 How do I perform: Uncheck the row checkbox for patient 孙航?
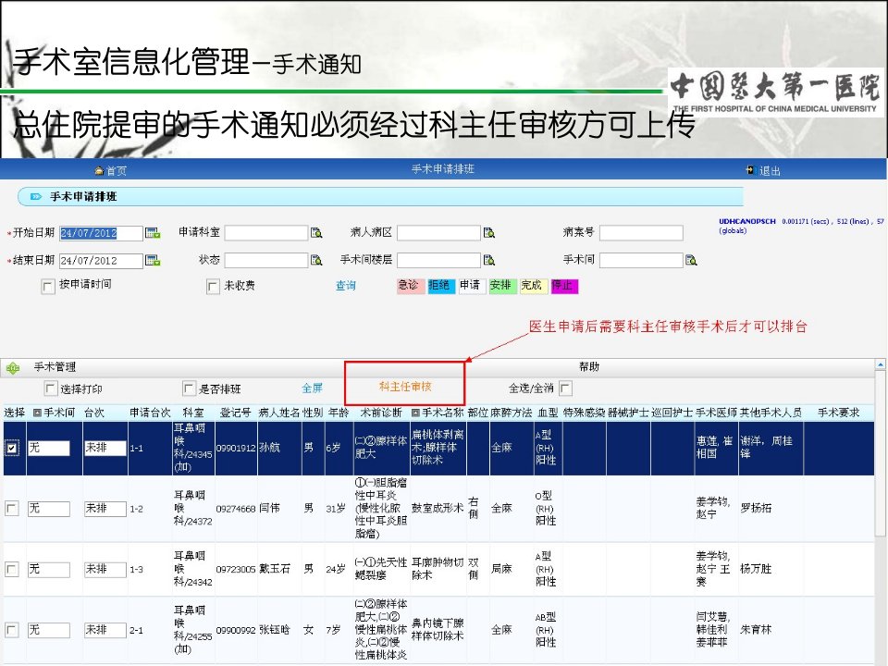coord(11,448)
